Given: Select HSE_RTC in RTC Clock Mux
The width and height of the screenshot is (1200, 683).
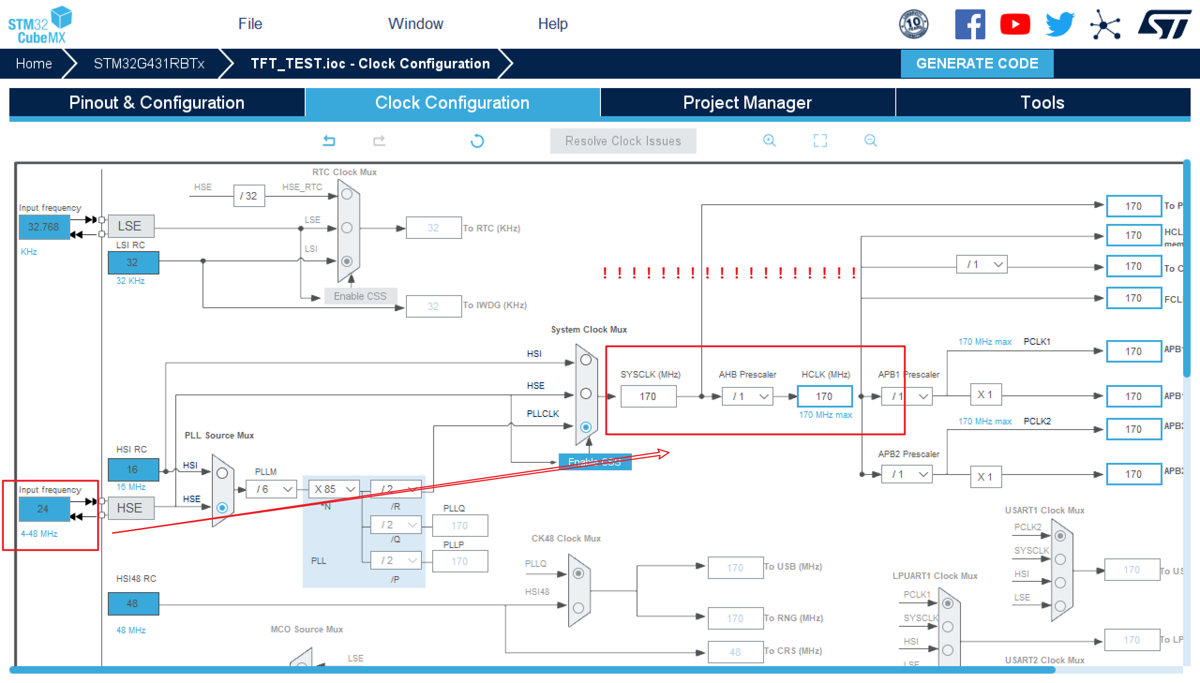Looking at the screenshot, I should click(x=347, y=194).
